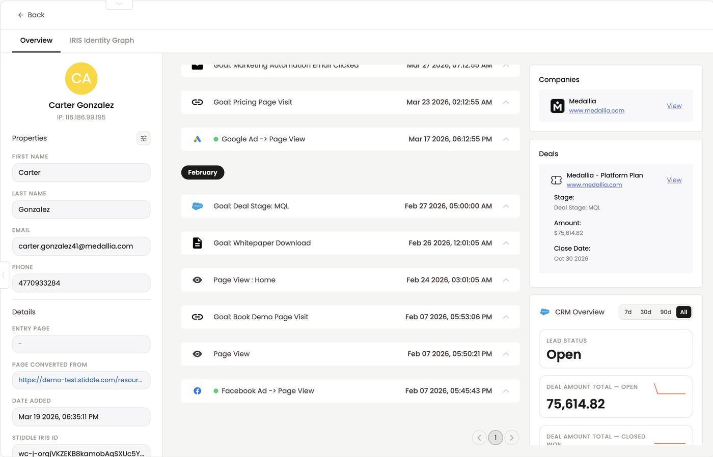The height and width of the screenshot is (457, 713).
Task: Click the Whitepaper Download document icon
Action: click(197, 243)
